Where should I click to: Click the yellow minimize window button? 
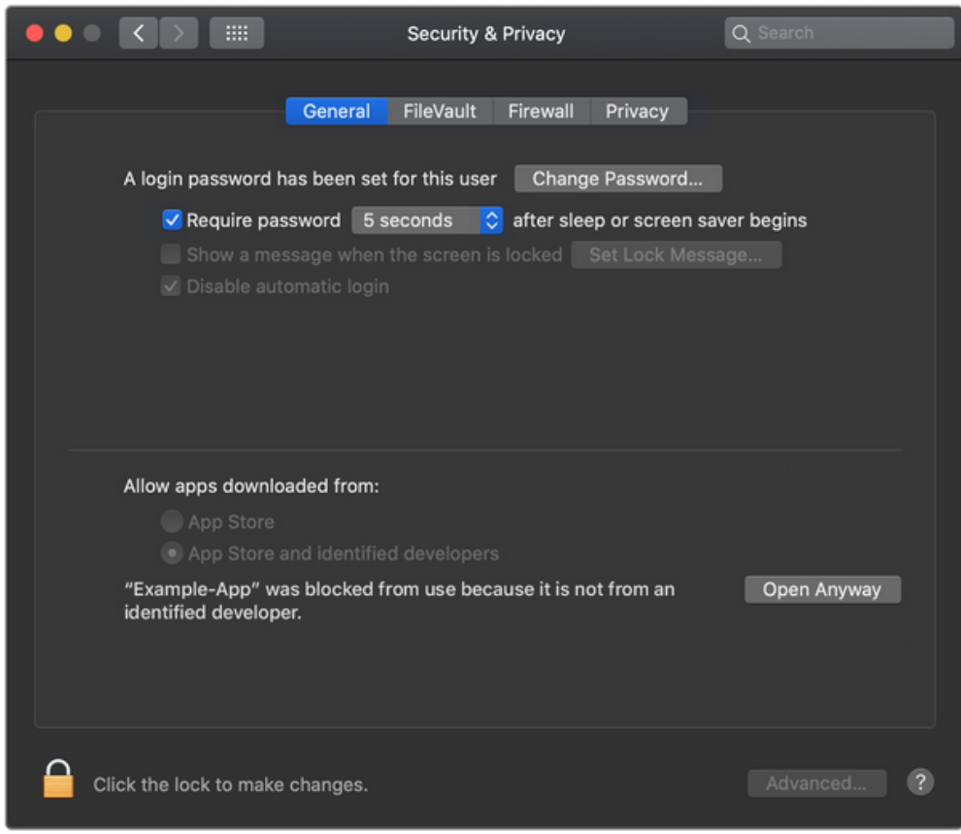pyautogui.click(x=63, y=33)
